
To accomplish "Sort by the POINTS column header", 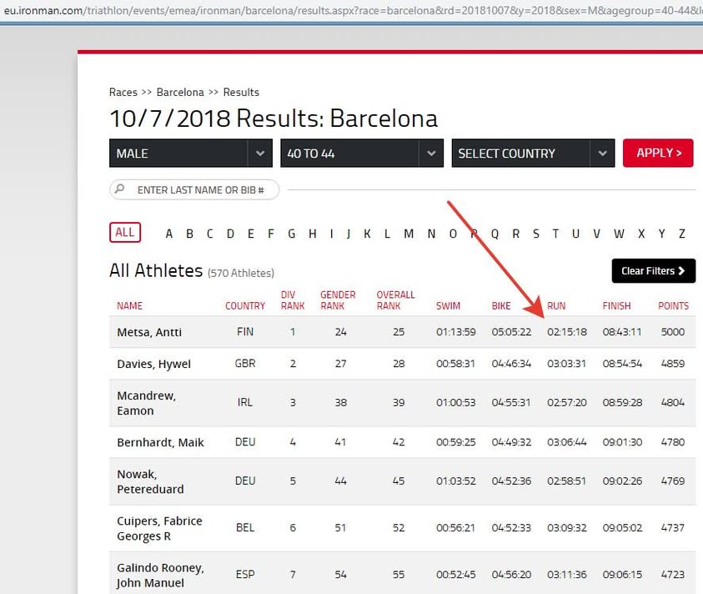I will pos(673,306).
